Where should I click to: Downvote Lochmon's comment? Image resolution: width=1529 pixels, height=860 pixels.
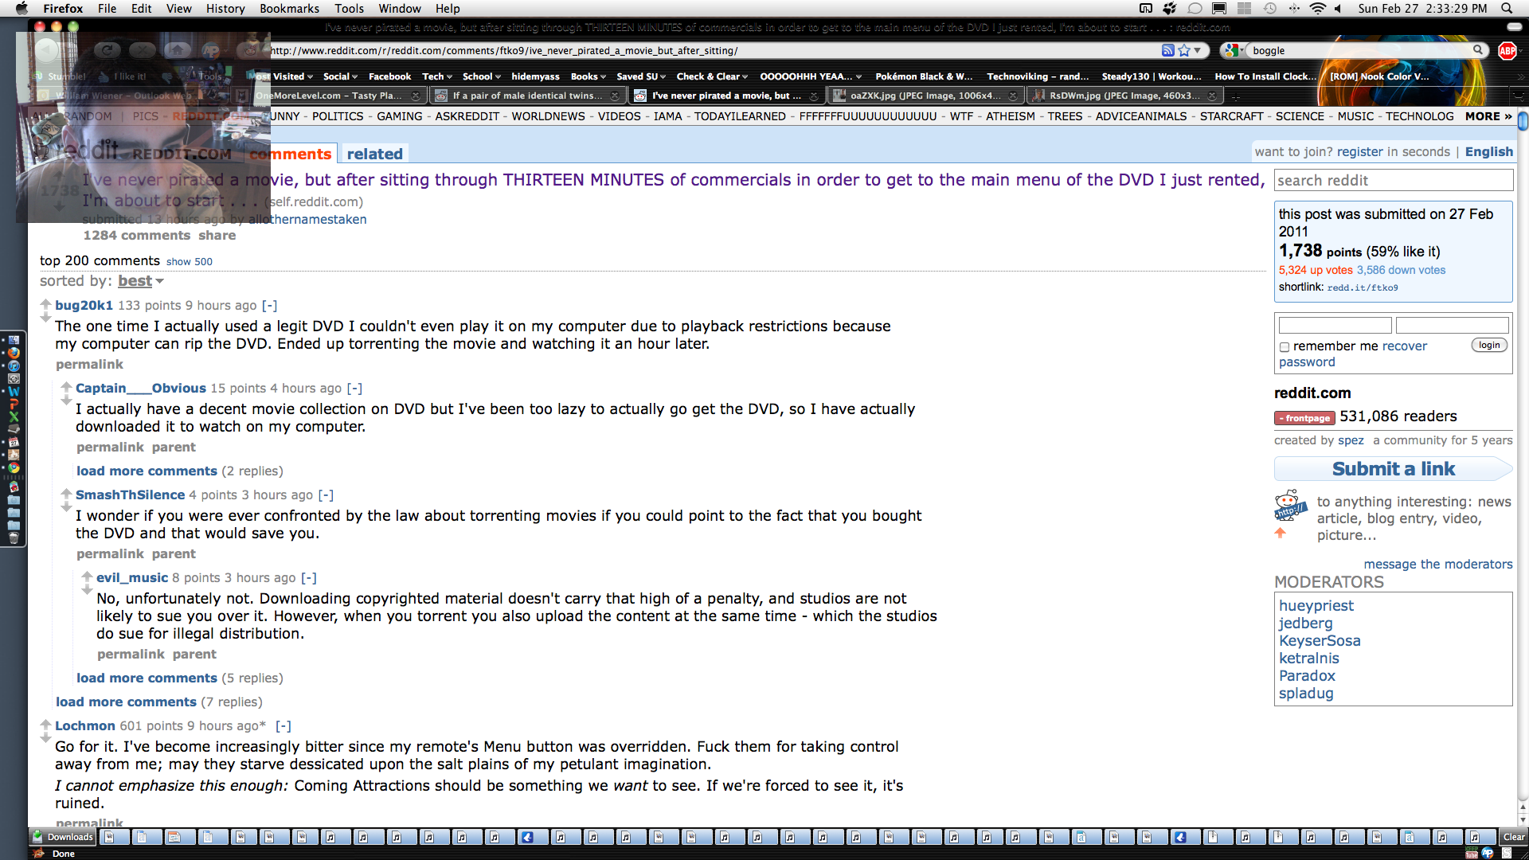coord(45,738)
